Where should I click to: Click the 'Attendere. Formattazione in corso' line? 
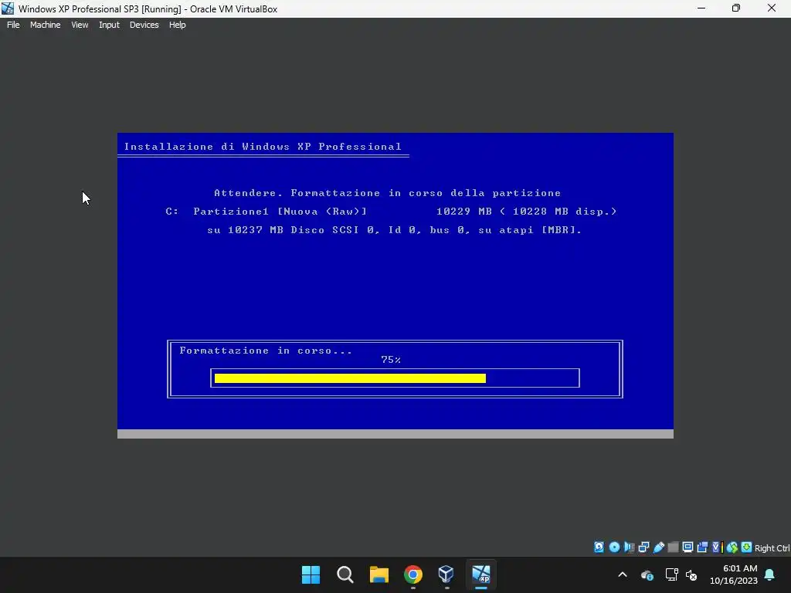click(x=388, y=193)
